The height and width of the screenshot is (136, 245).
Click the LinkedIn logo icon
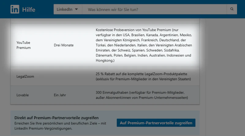pyautogui.click(x=15, y=9)
